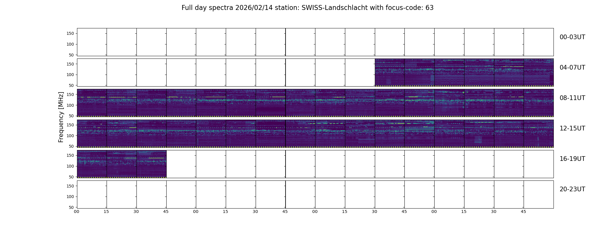Image resolution: width=615 pixels, height=234 pixels.
Task: Click the 16:15–16:30 spectrogram tile in 16-19UT row
Action: (122, 164)
